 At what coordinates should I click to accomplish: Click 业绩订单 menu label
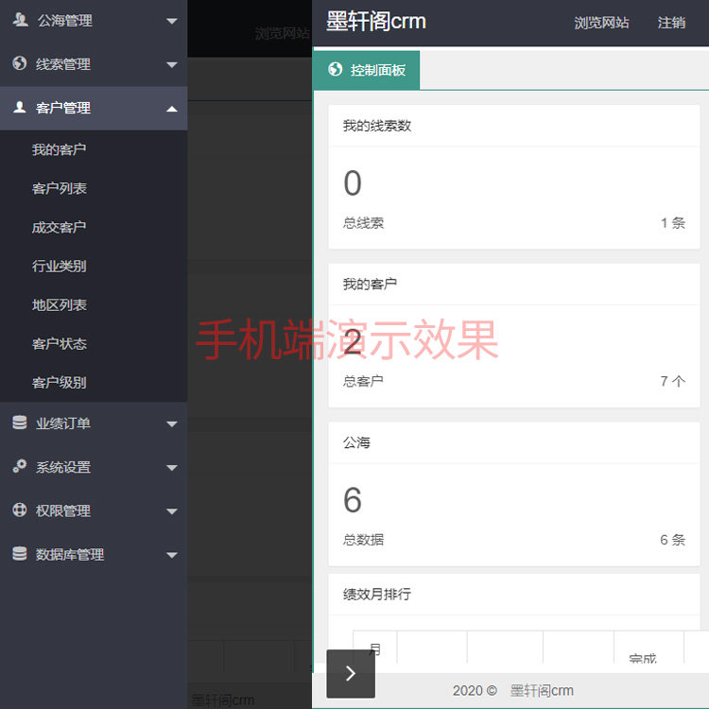(63, 424)
